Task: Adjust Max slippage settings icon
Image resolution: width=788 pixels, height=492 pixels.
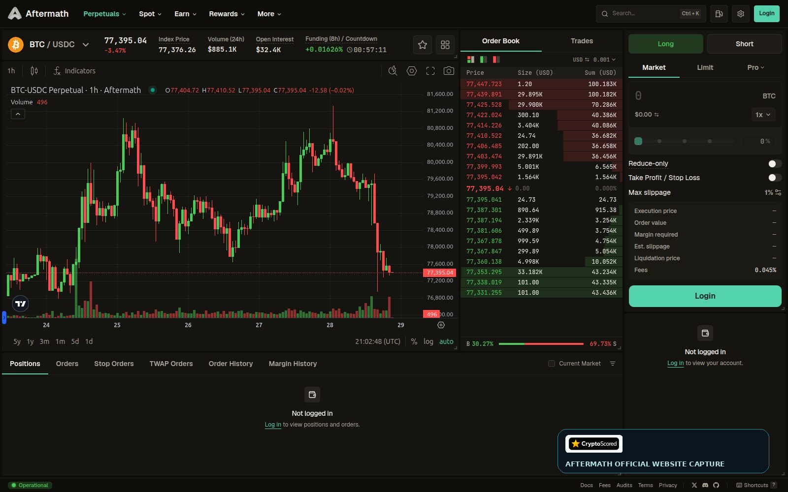Action: [x=778, y=192]
